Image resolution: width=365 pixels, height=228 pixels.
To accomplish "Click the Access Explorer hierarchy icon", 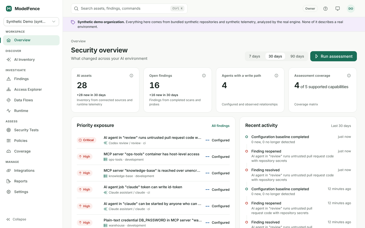I will click(x=9, y=89).
